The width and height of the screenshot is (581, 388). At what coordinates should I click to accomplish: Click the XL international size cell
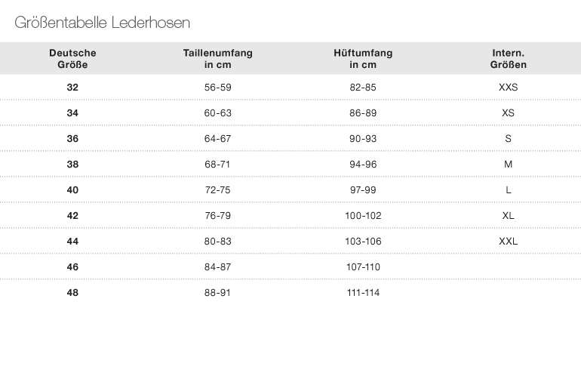508,216
